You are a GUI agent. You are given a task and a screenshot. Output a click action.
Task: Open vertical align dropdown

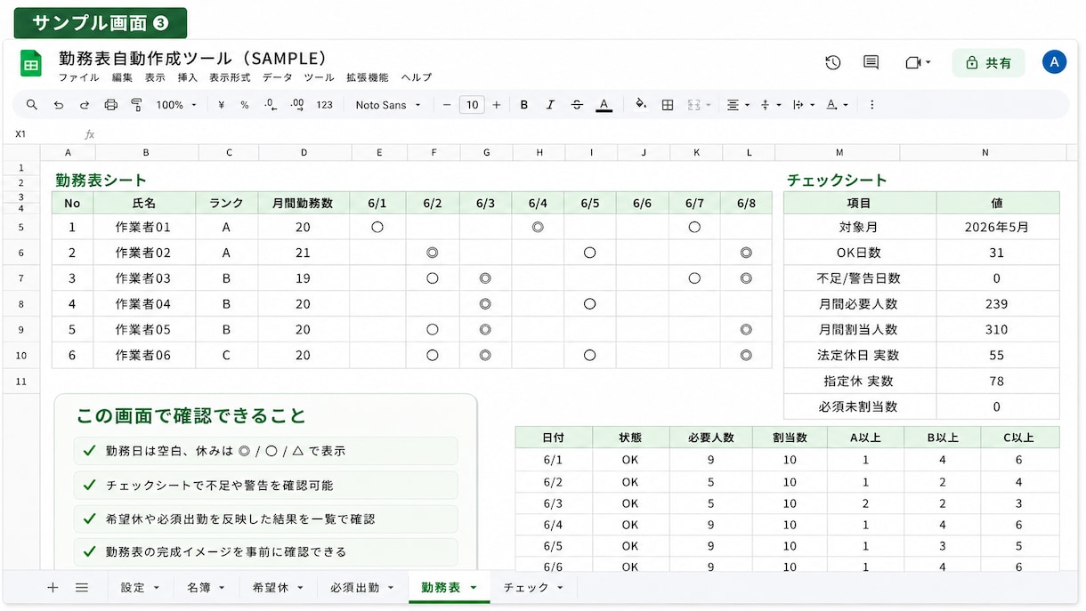(x=771, y=105)
